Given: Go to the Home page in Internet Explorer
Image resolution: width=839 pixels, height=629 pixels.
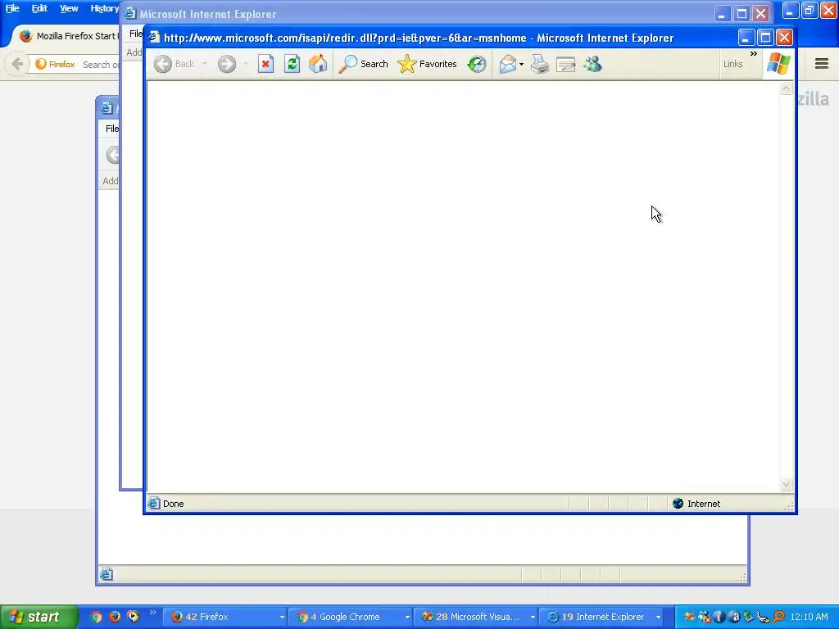Looking at the screenshot, I should tap(318, 64).
